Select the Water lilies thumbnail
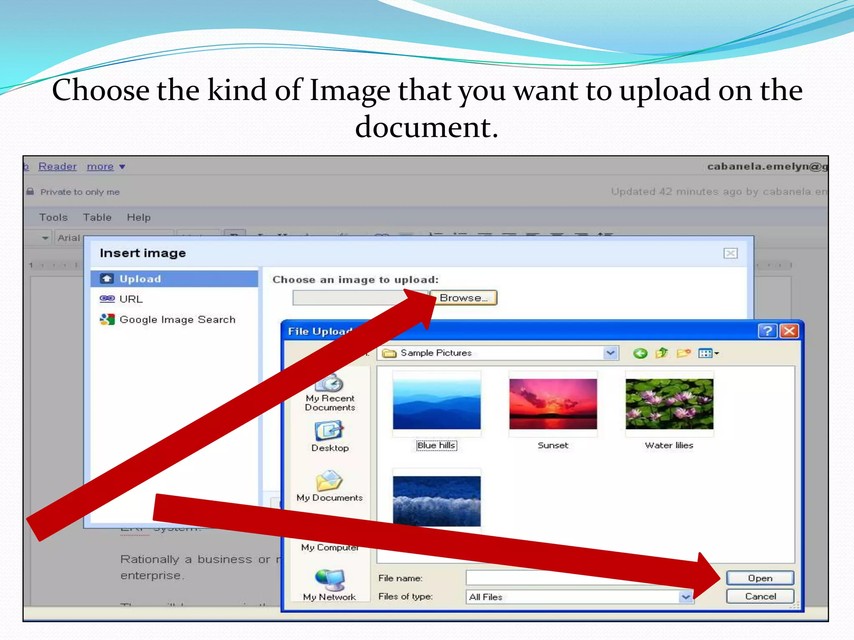This screenshot has height=640, width=854. point(669,404)
